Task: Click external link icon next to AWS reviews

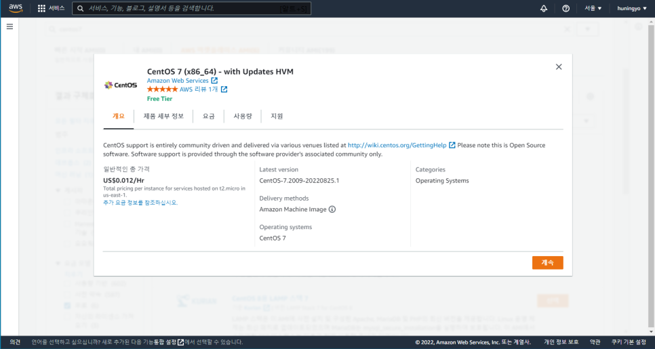Action: point(224,89)
